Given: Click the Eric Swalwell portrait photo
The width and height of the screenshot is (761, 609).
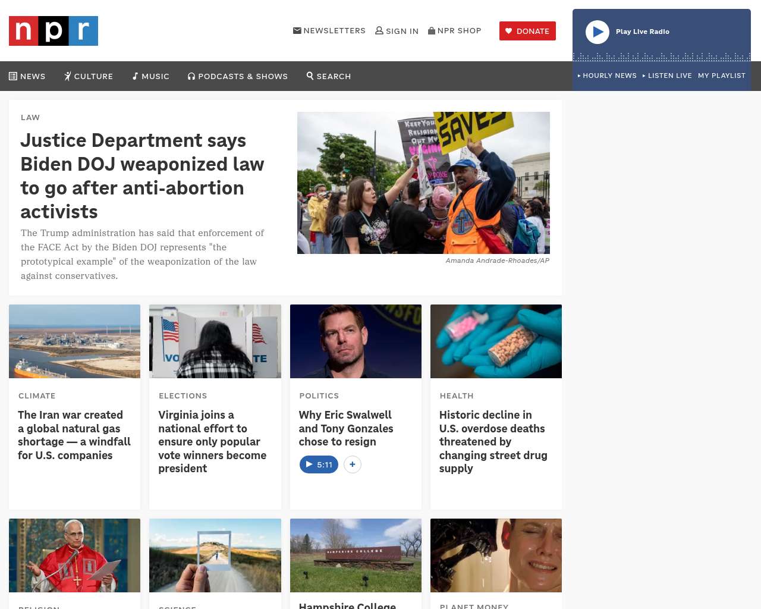Looking at the screenshot, I should 356,341.
